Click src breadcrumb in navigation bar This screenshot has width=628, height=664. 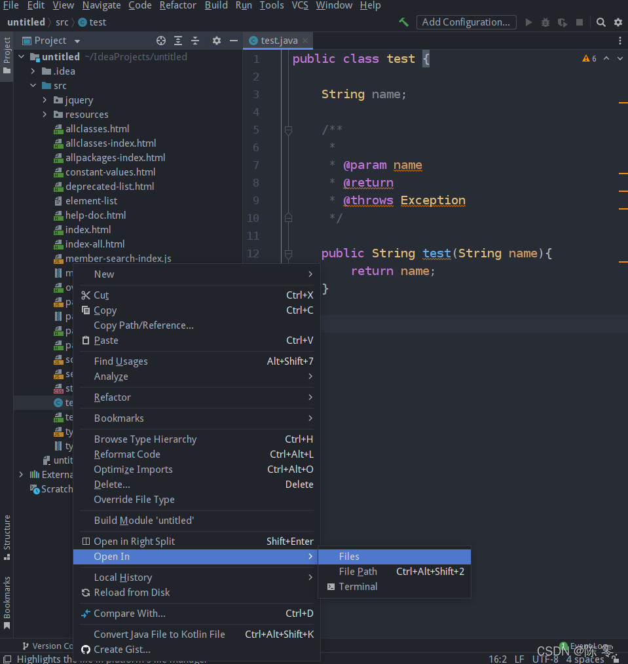62,22
